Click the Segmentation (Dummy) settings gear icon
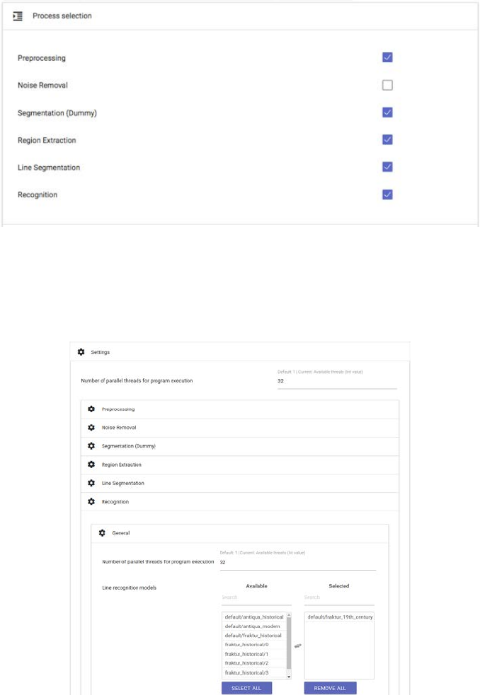The height and width of the screenshot is (695, 480). coord(91,446)
